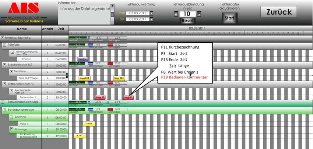This screenshot has height=149, width=313.
Task: Collapse the Blutanlage node
Action: 12,129
